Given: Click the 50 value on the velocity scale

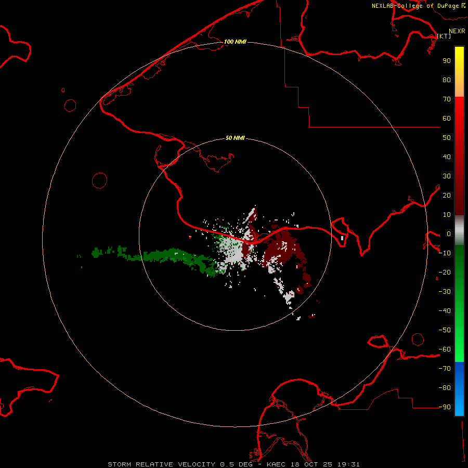Looking at the screenshot, I should 447,138.
